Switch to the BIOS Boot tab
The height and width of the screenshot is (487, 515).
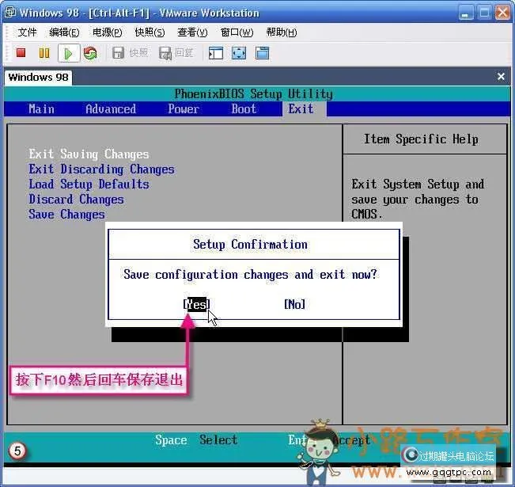(x=244, y=108)
